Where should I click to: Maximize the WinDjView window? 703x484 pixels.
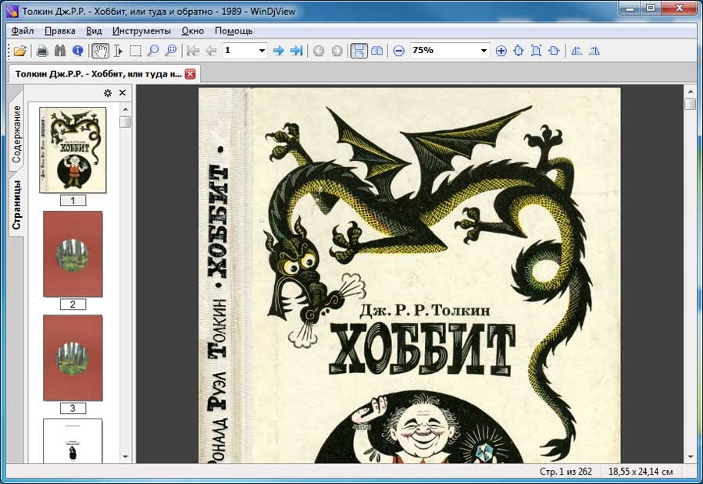[651, 8]
